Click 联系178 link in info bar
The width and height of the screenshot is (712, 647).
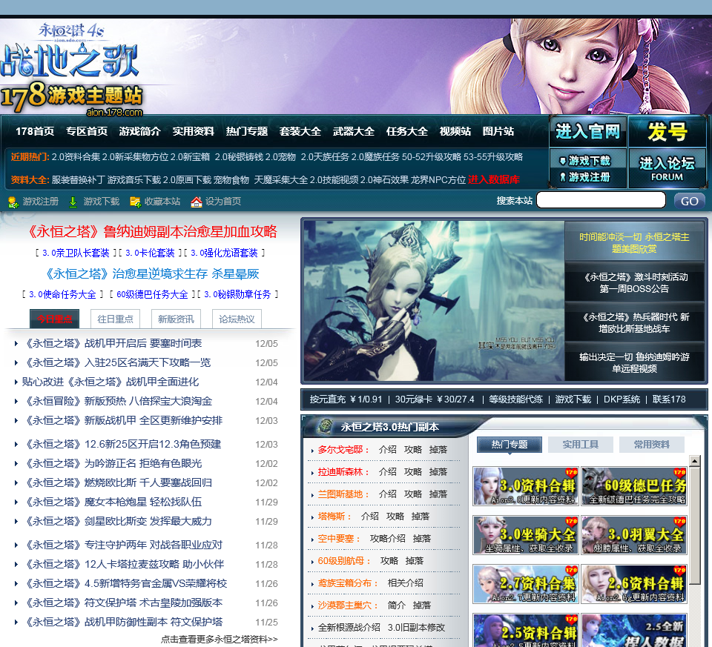point(669,399)
